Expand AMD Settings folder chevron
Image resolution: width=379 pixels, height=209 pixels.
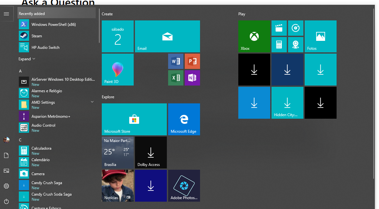pyautogui.click(x=92, y=102)
